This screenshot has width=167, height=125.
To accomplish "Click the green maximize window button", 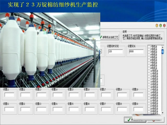I will point(161,25).
